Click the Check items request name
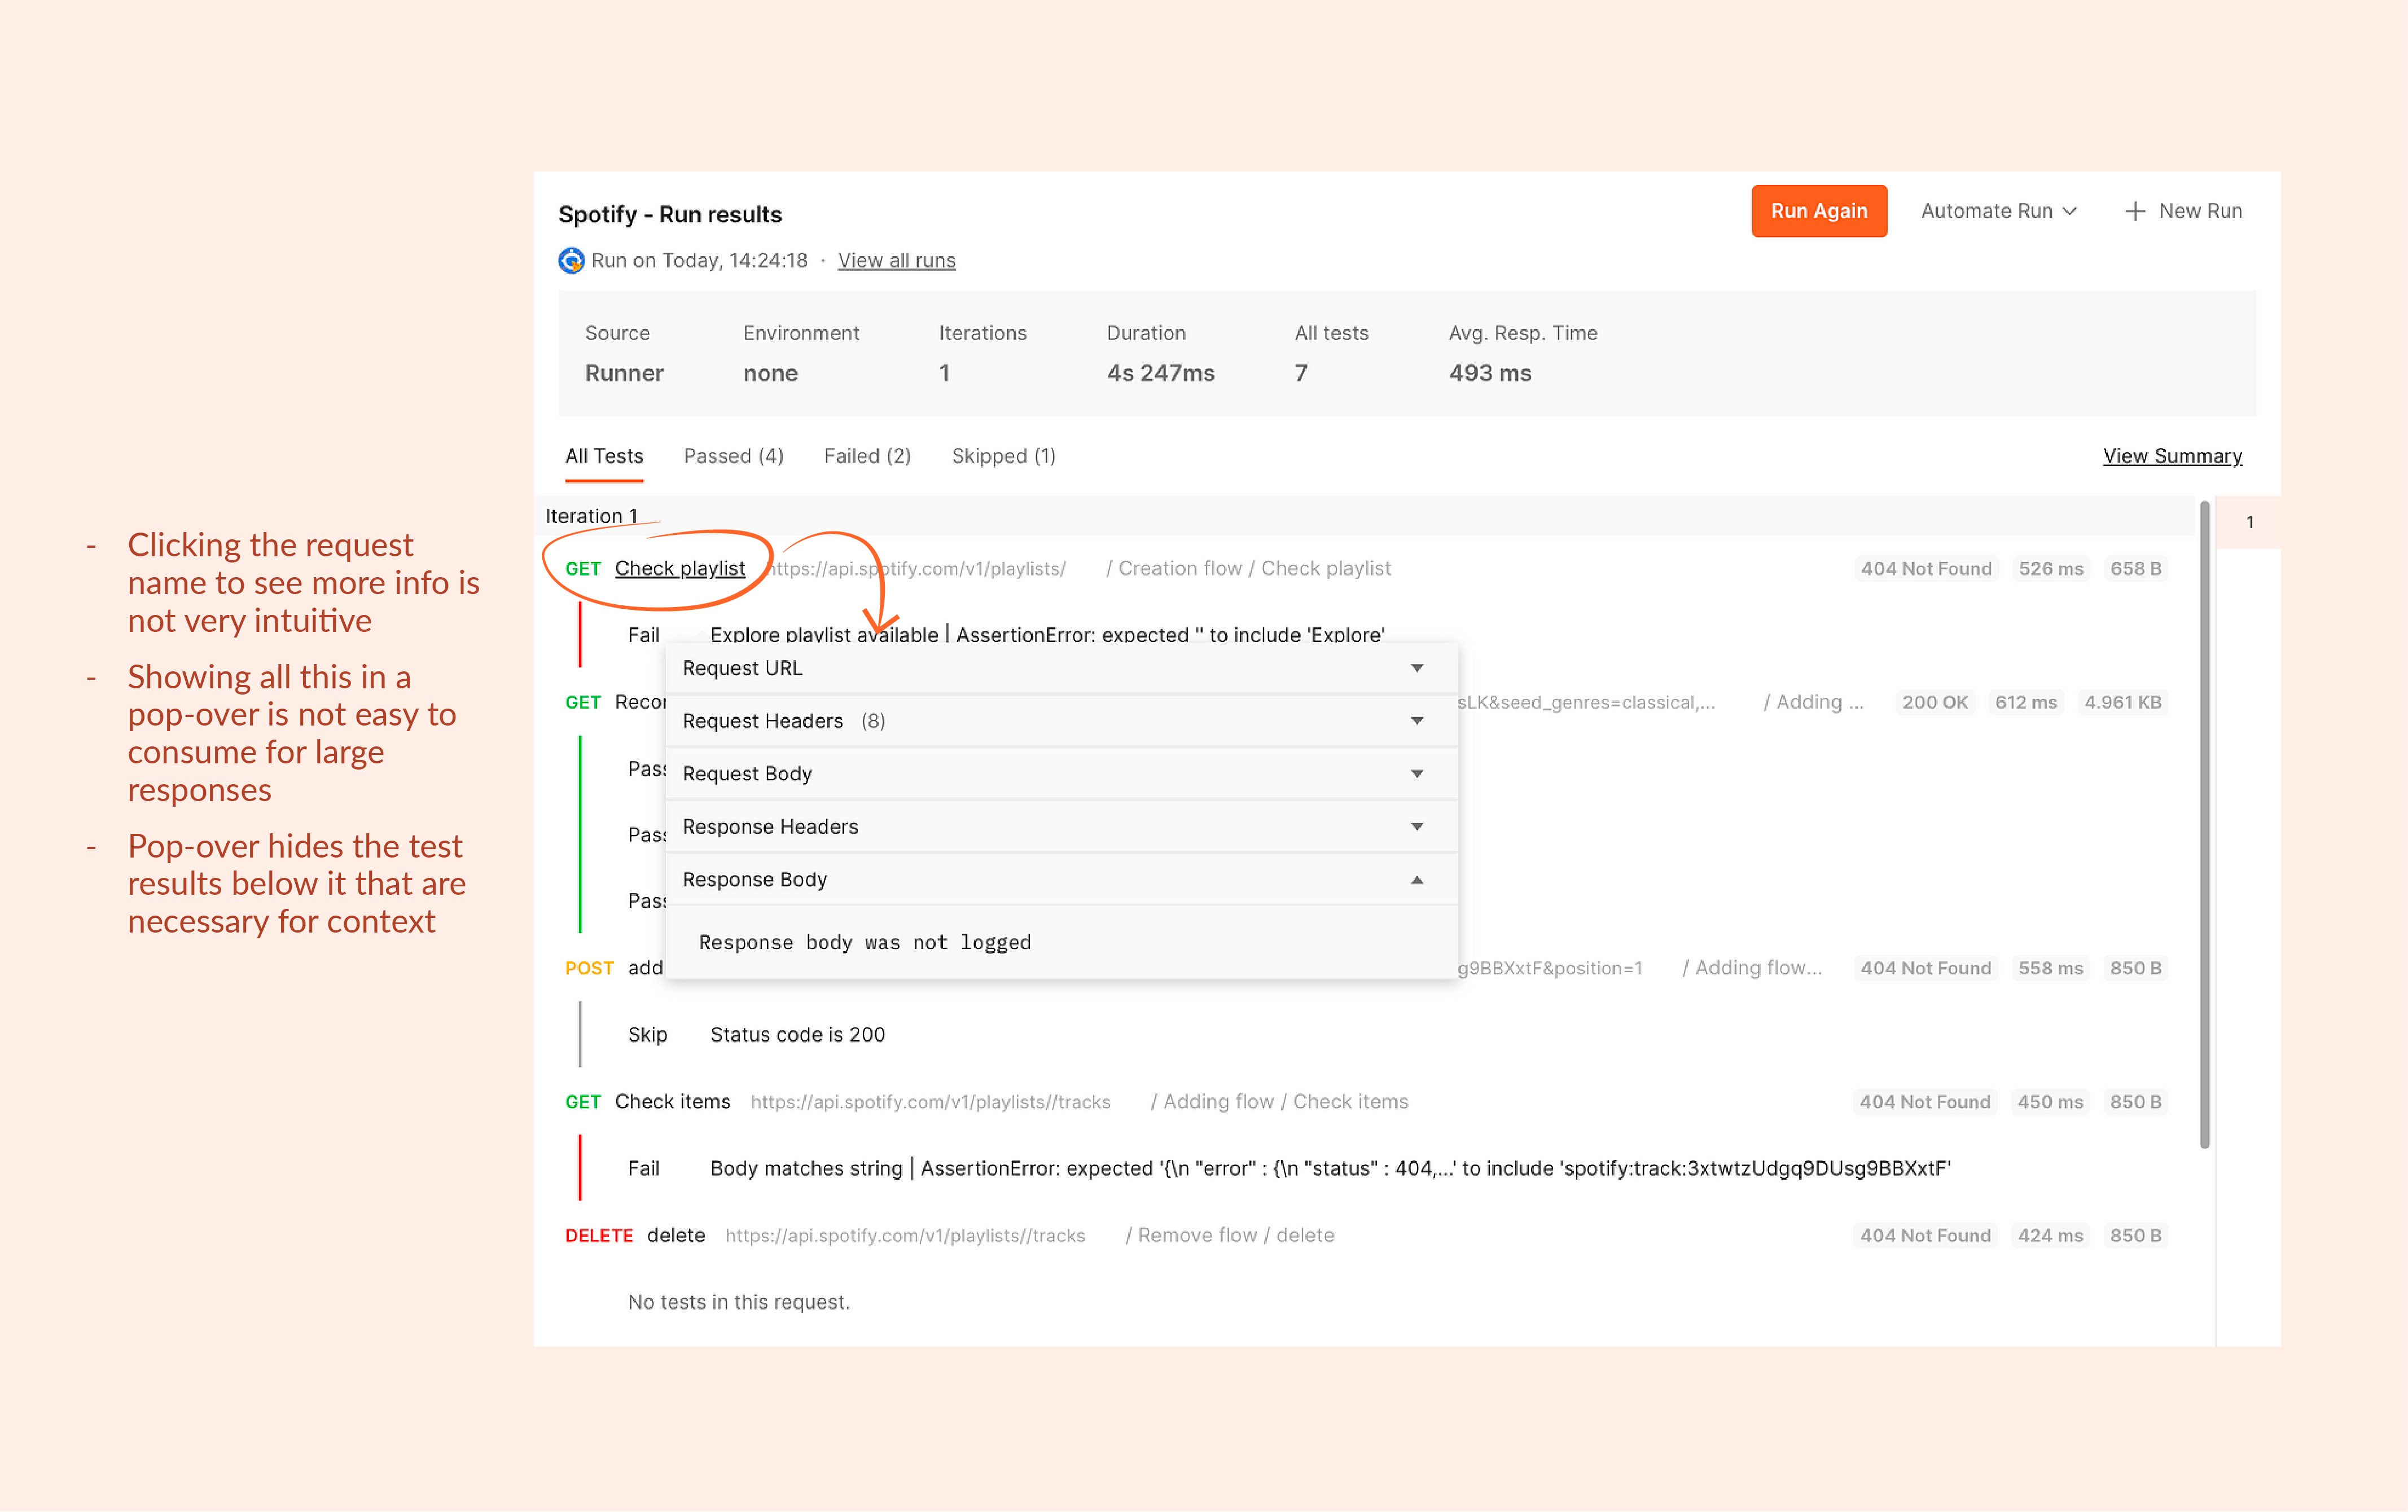Viewport: 2408px width, 1512px height. coord(672,1101)
